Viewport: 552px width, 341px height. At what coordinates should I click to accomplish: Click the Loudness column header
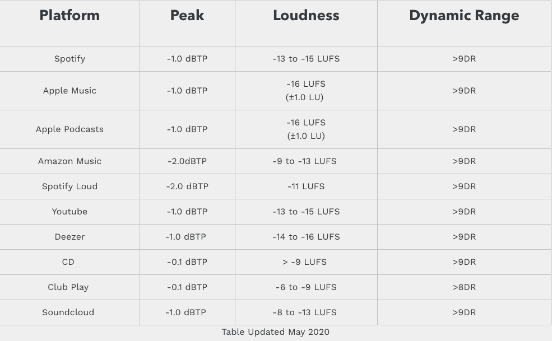(306, 16)
